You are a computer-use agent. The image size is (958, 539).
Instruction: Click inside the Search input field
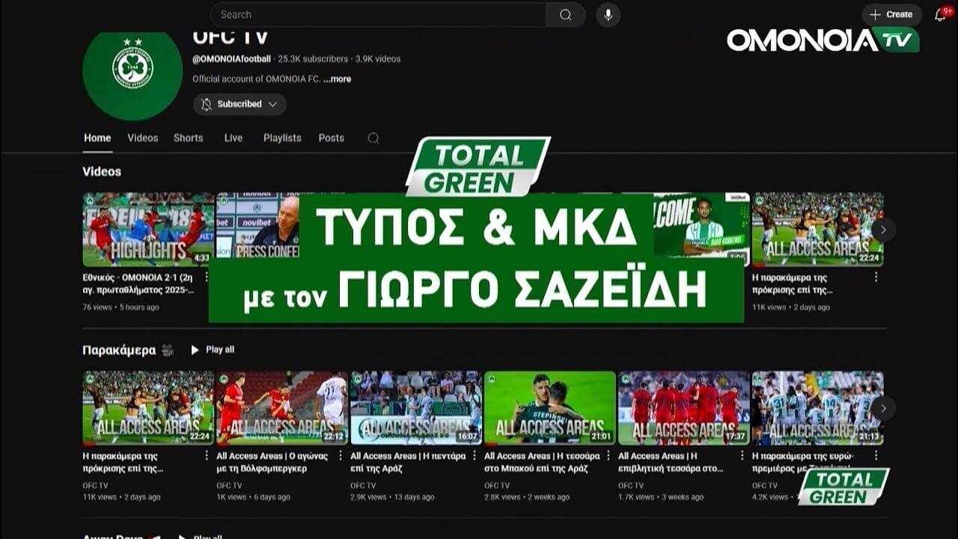[x=378, y=14]
